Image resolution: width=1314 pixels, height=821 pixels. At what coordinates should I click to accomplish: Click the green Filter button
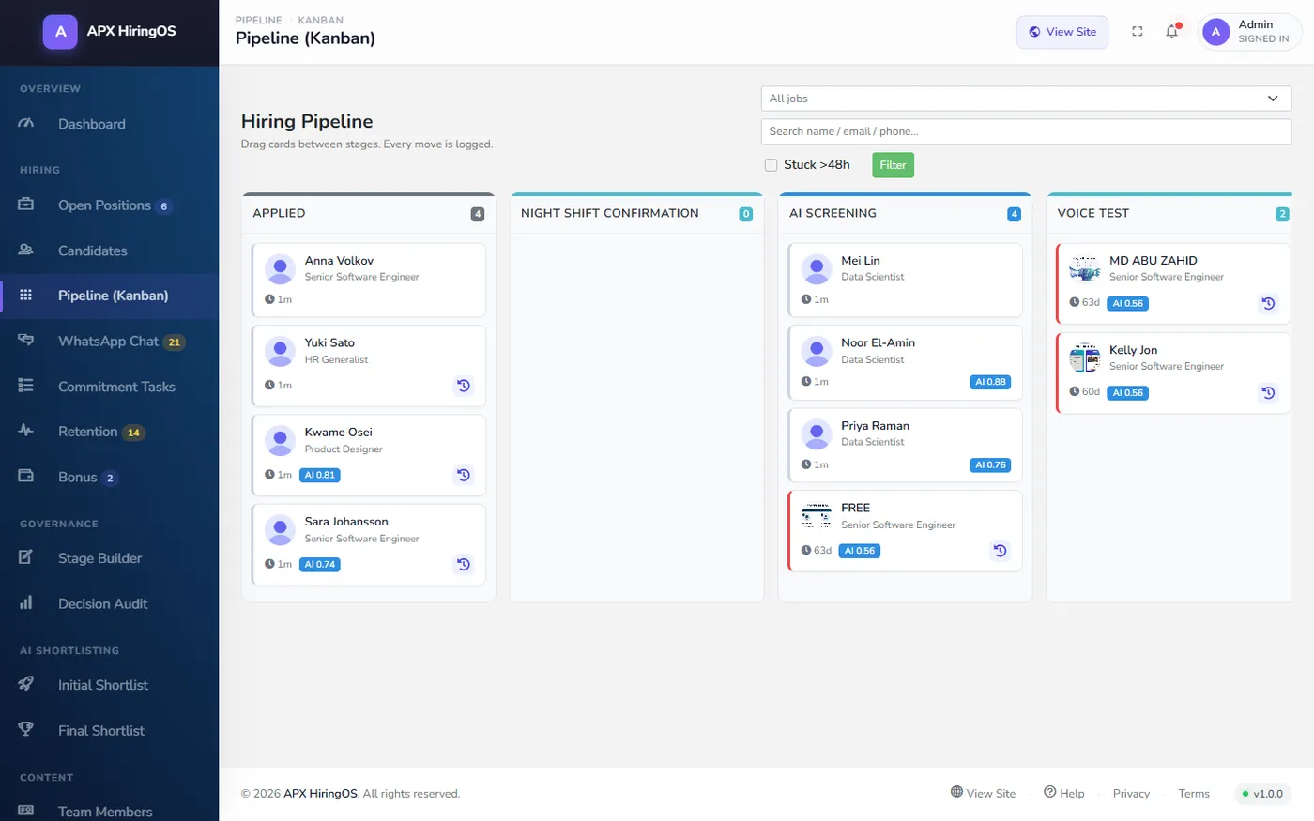click(893, 165)
